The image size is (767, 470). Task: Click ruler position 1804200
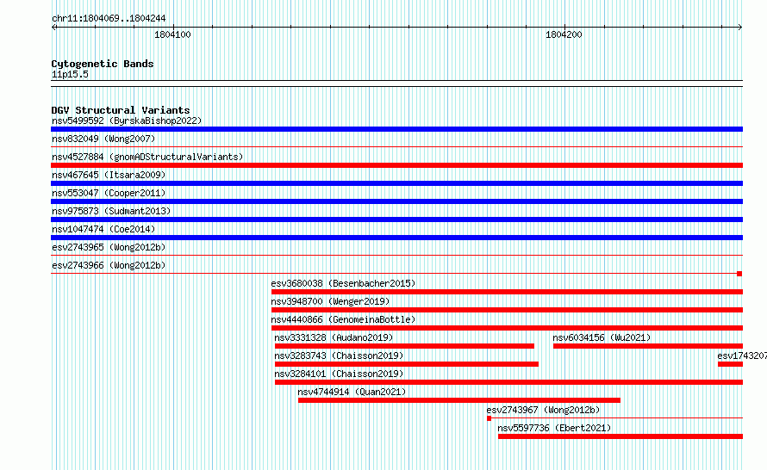tap(564, 34)
